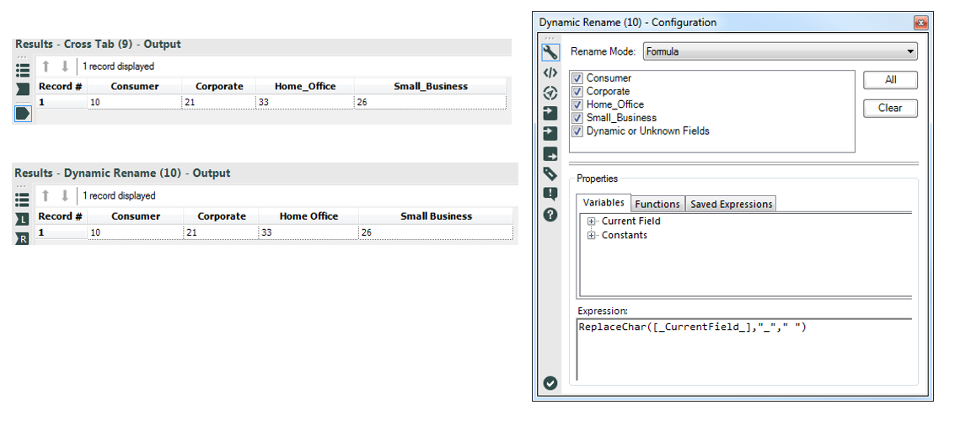This screenshot has width=955, height=421.
Task: Click into the Expression formula box
Action: click(x=743, y=349)
